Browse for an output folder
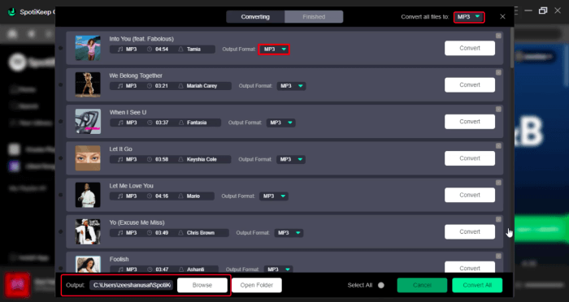The width and height of the screenshot is (569, 302). coord(202,285)
